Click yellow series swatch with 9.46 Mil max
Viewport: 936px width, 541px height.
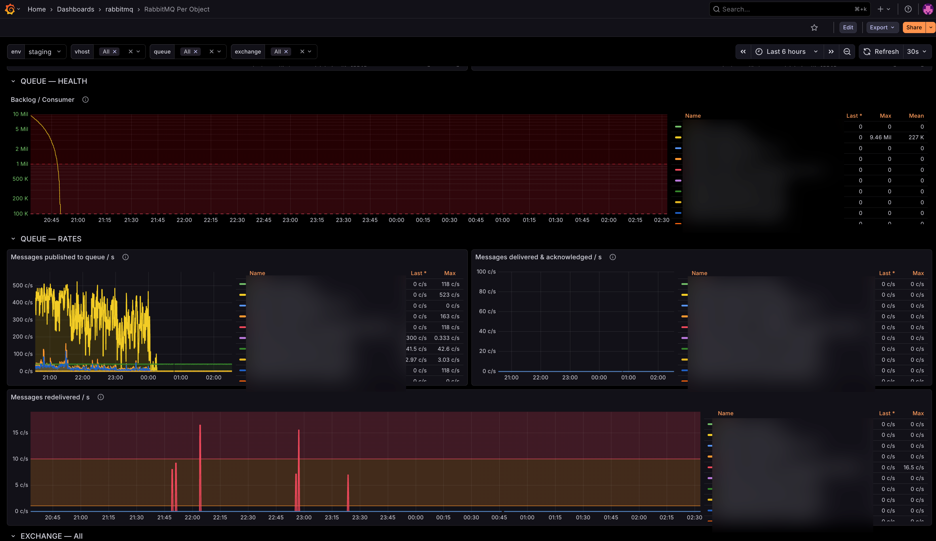tap(678, 137)
